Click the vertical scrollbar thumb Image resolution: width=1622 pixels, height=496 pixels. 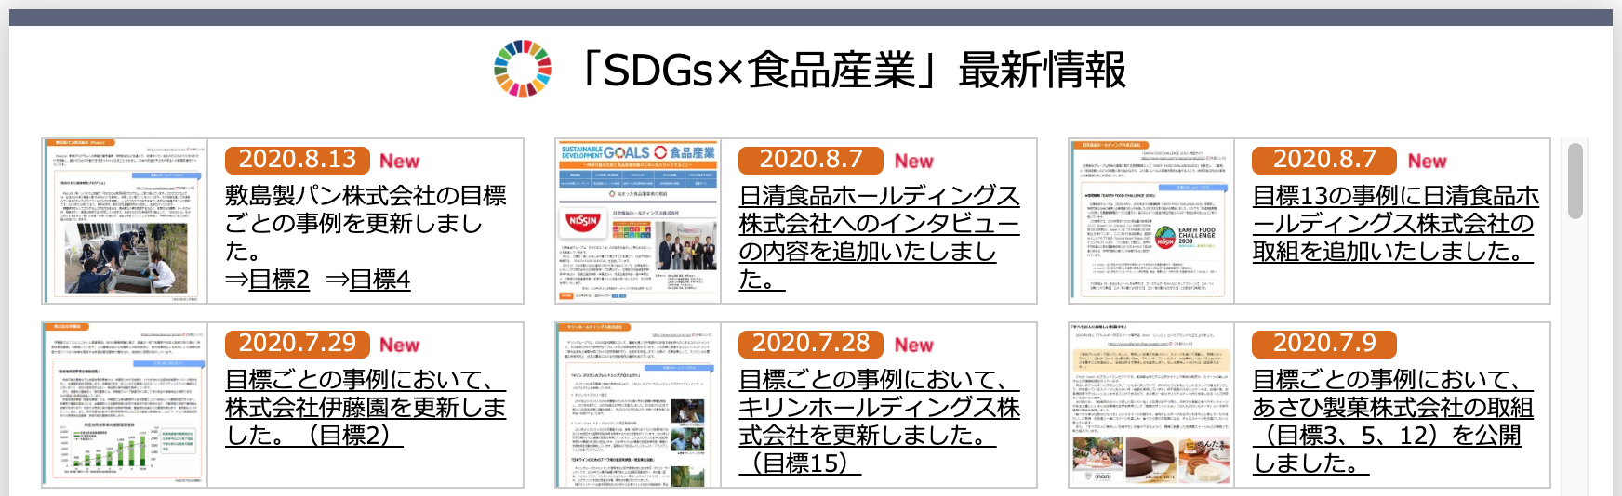tap(1575, 181)
